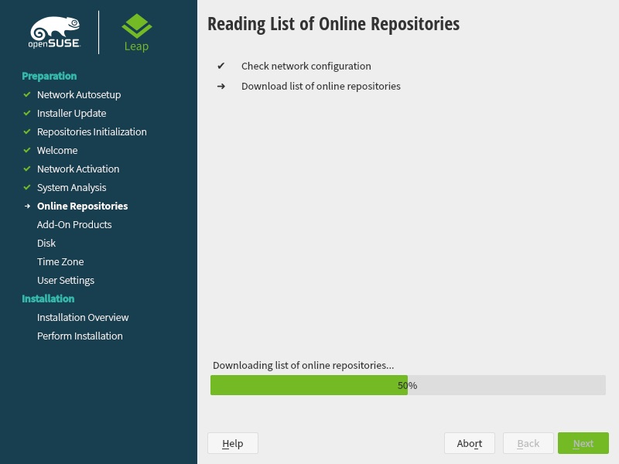Click the Preparation section heading
Viewport: 619px width, 464px height.
pos(50,76)
